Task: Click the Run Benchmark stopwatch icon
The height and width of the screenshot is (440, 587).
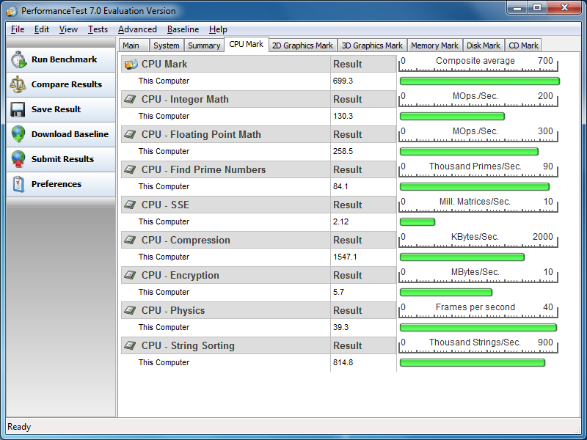Action: click(x=18, y=59)
